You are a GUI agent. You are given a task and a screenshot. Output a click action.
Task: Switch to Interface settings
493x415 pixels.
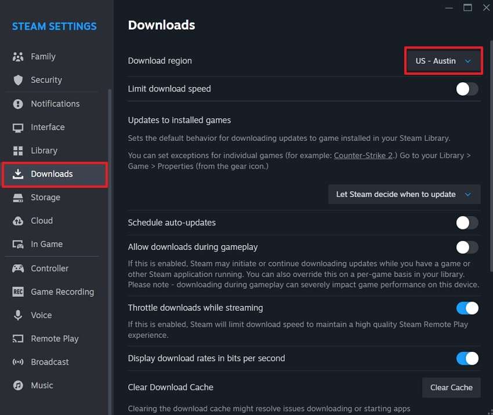point(55,128)
